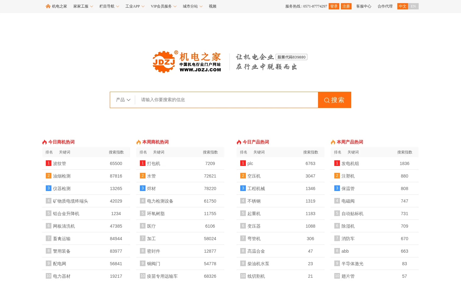Image resolution: width=461 pixels, height=289 pixels.
Task: Click search index value 6763
Action: (310, 163)
